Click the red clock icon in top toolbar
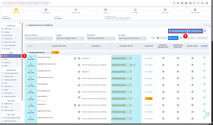 [194, 3]
